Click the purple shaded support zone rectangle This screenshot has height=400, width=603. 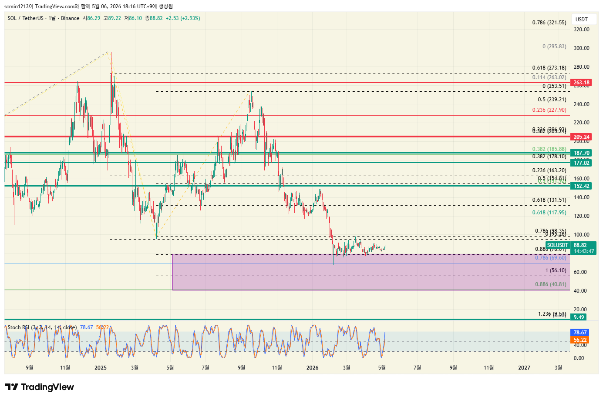371,272
